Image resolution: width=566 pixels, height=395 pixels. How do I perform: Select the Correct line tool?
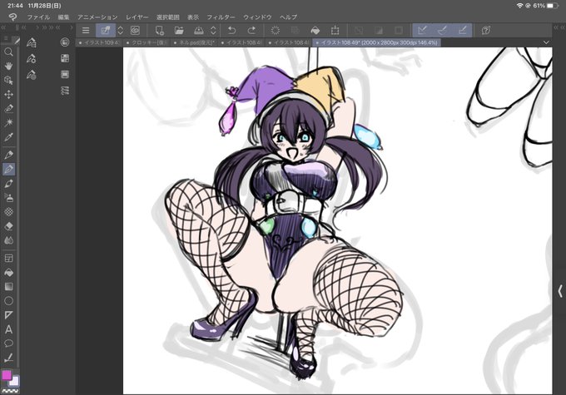pyautogui.click(x=8, y=358)
